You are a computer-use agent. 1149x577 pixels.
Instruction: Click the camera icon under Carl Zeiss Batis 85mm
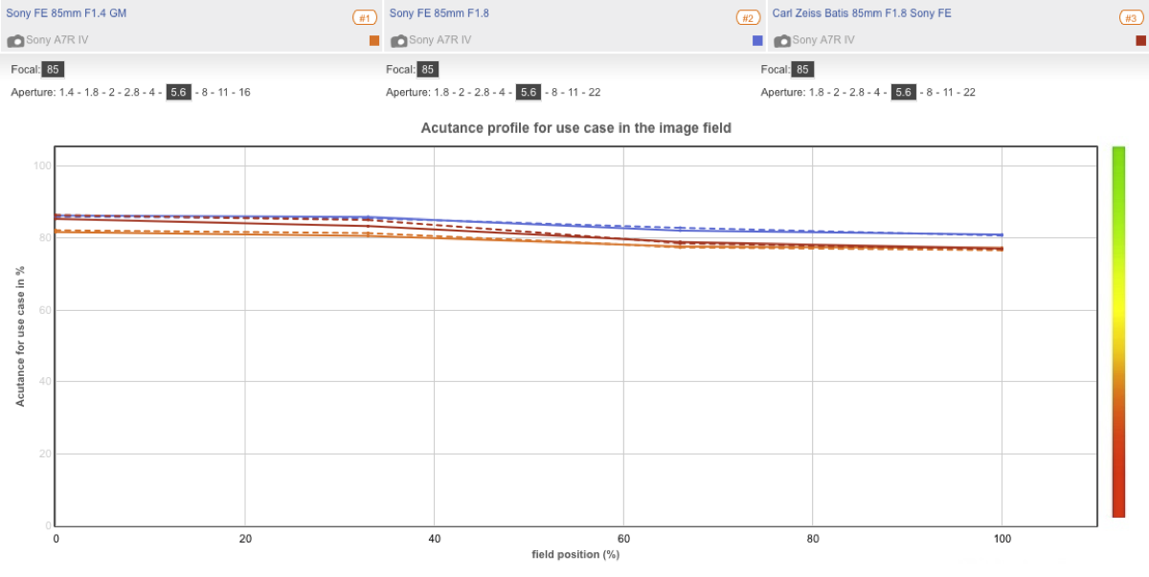782,41
